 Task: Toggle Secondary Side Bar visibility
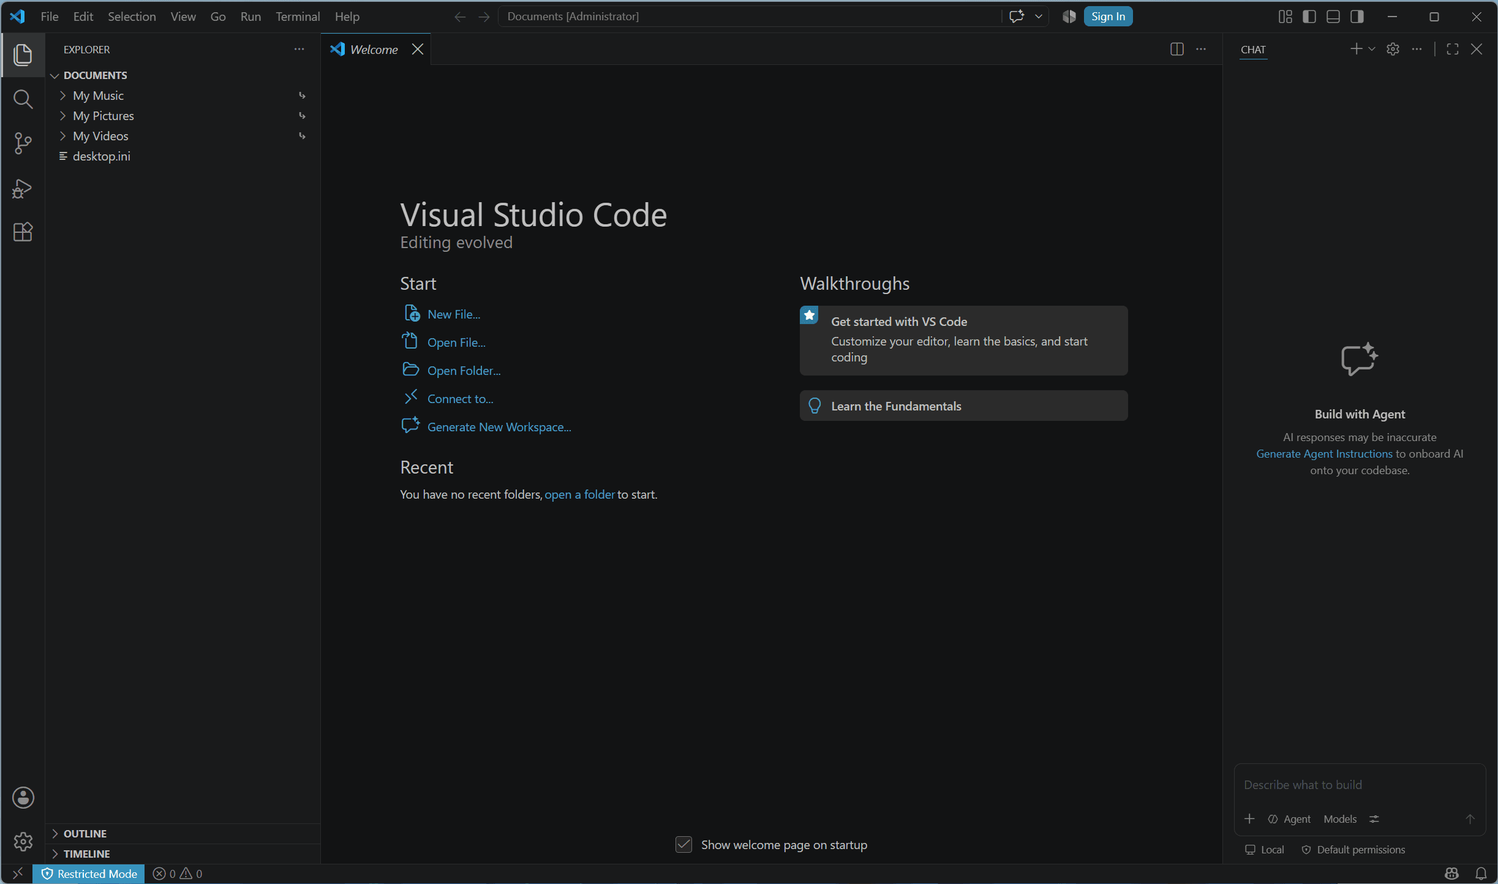pos(1357,17)
